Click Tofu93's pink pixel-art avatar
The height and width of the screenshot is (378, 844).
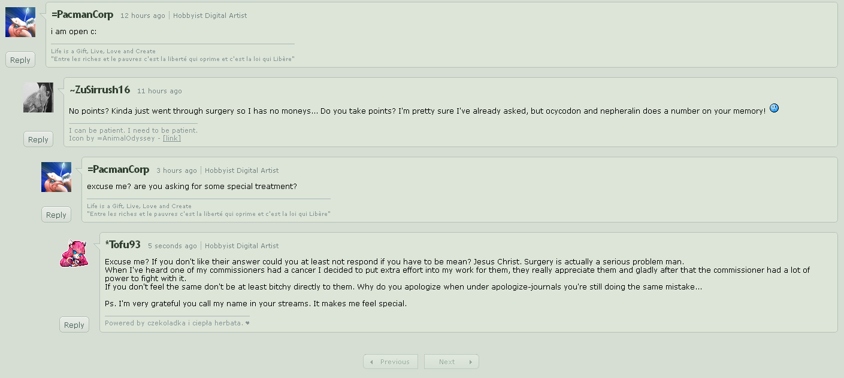tap(74, 253)
